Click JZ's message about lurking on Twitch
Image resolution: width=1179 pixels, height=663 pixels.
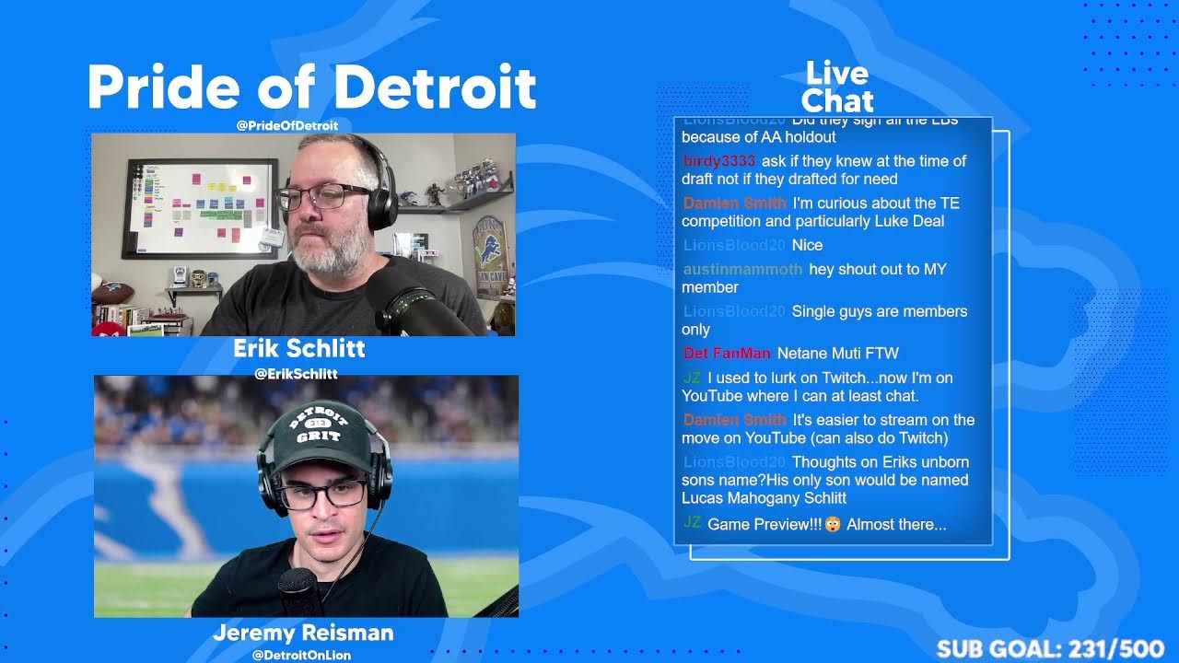click(x=818, y=387)
